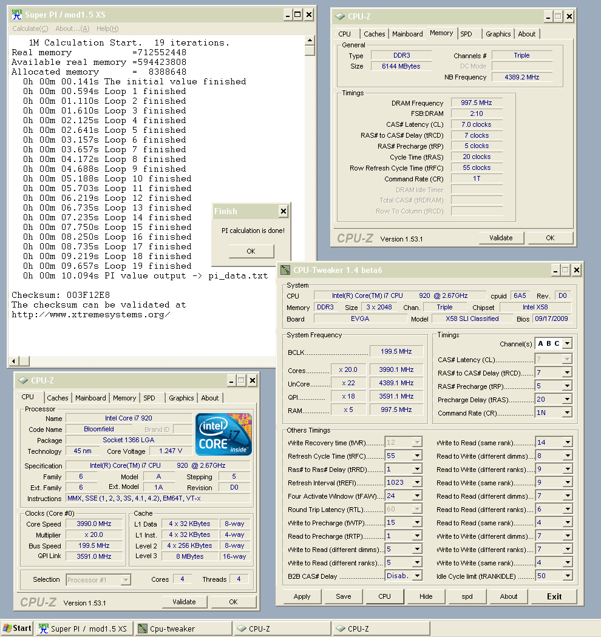Click the Core Voltage 1.247 V value
Viewport: 601px width, 637px height.
click(171, 451)
